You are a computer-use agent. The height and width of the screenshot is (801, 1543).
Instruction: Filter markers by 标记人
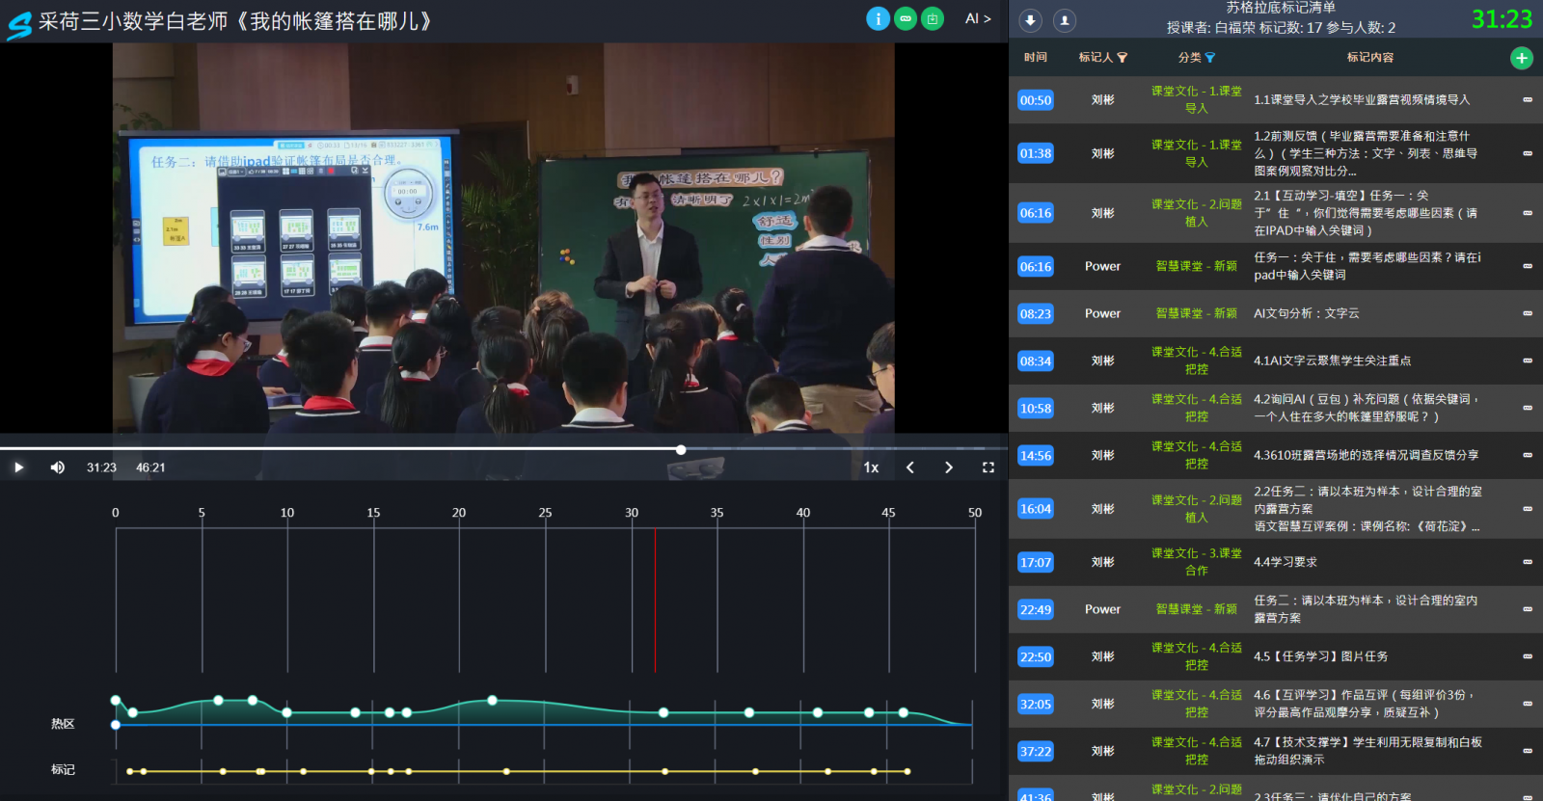click(x=1122, y=58)
